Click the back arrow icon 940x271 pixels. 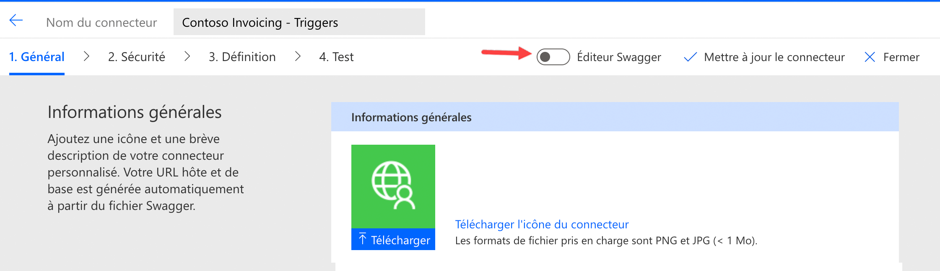pyautogui.click(x=16, y=20)
